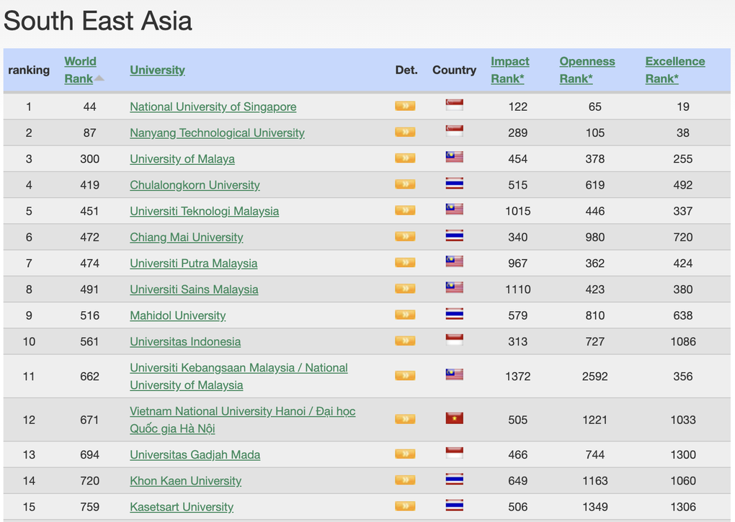Open Vietnam National University Hanoi link

pyautogui.click(x=242, y=420)
